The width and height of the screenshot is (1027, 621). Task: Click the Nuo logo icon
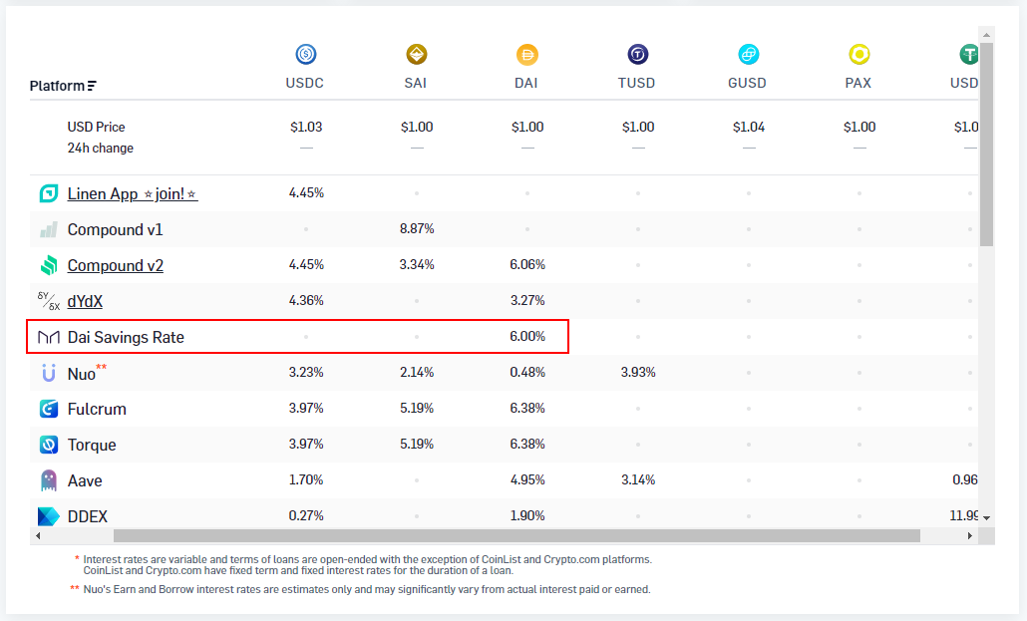coord(49,373)
